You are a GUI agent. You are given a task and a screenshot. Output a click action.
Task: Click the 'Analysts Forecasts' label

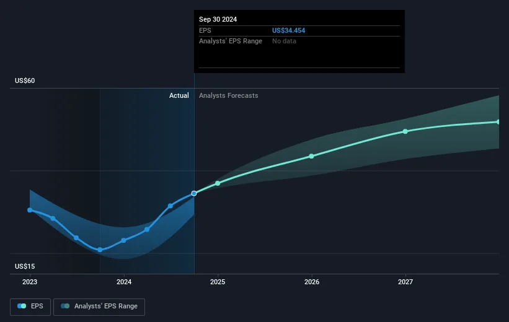228,95
